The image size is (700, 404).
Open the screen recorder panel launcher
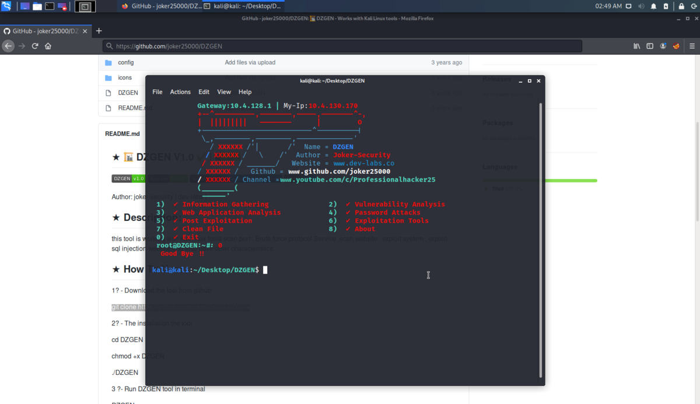point(62,6)
